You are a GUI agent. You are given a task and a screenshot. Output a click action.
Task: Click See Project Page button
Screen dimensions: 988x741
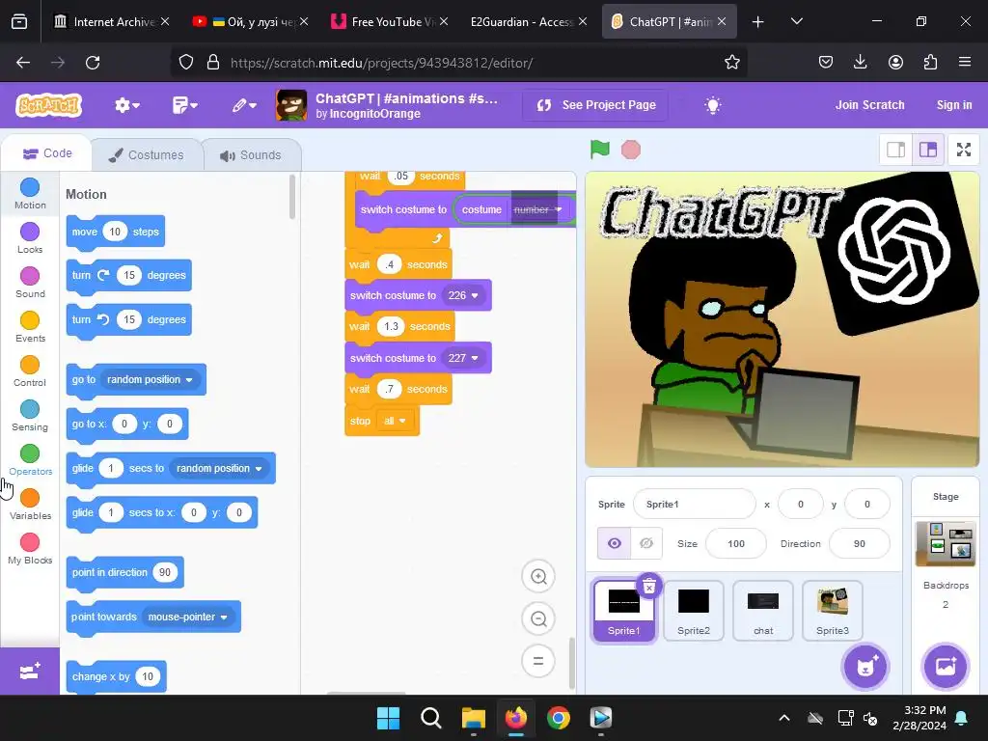tap(596, 105)
